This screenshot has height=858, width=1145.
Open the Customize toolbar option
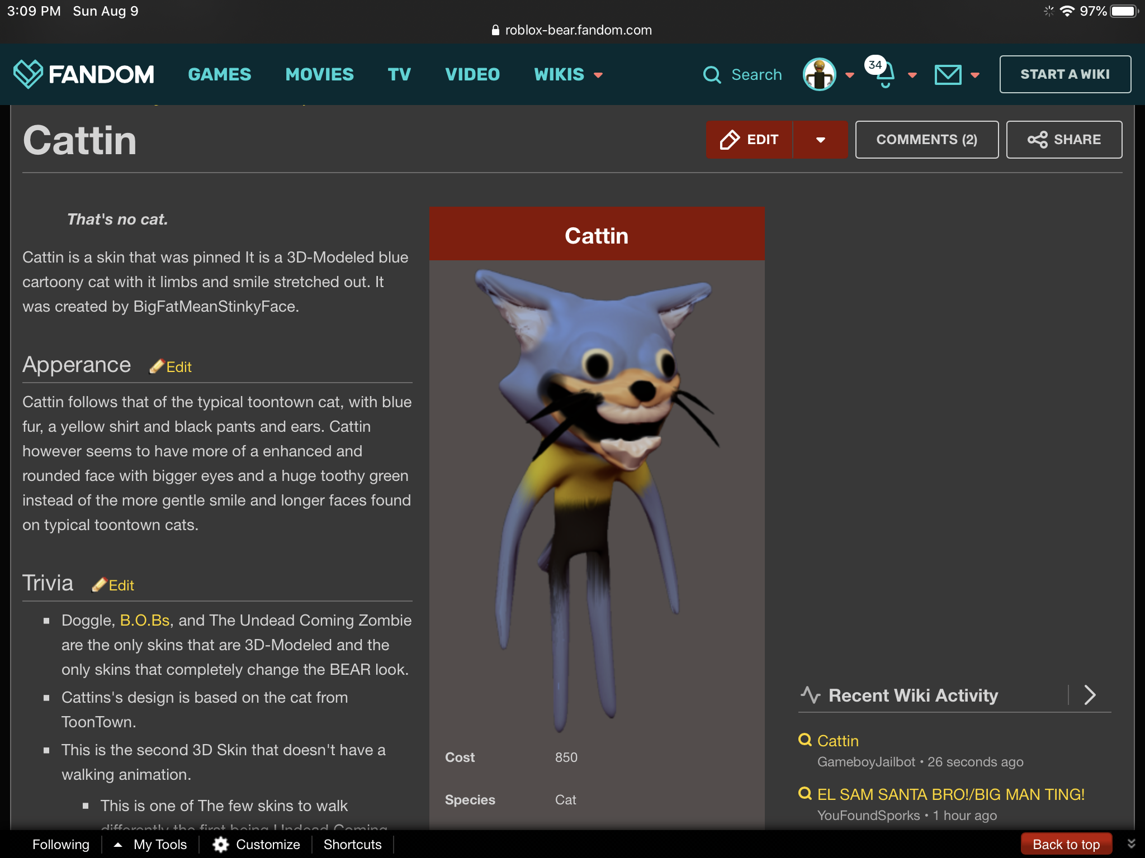click(x=268, y=845)
